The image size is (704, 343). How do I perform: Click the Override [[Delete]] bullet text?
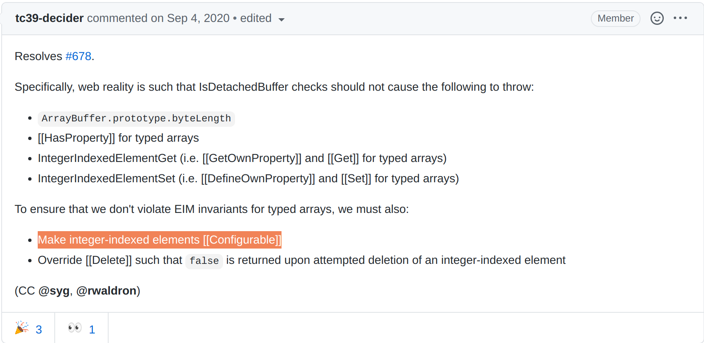pyautogui.click(x=301, y=260)
